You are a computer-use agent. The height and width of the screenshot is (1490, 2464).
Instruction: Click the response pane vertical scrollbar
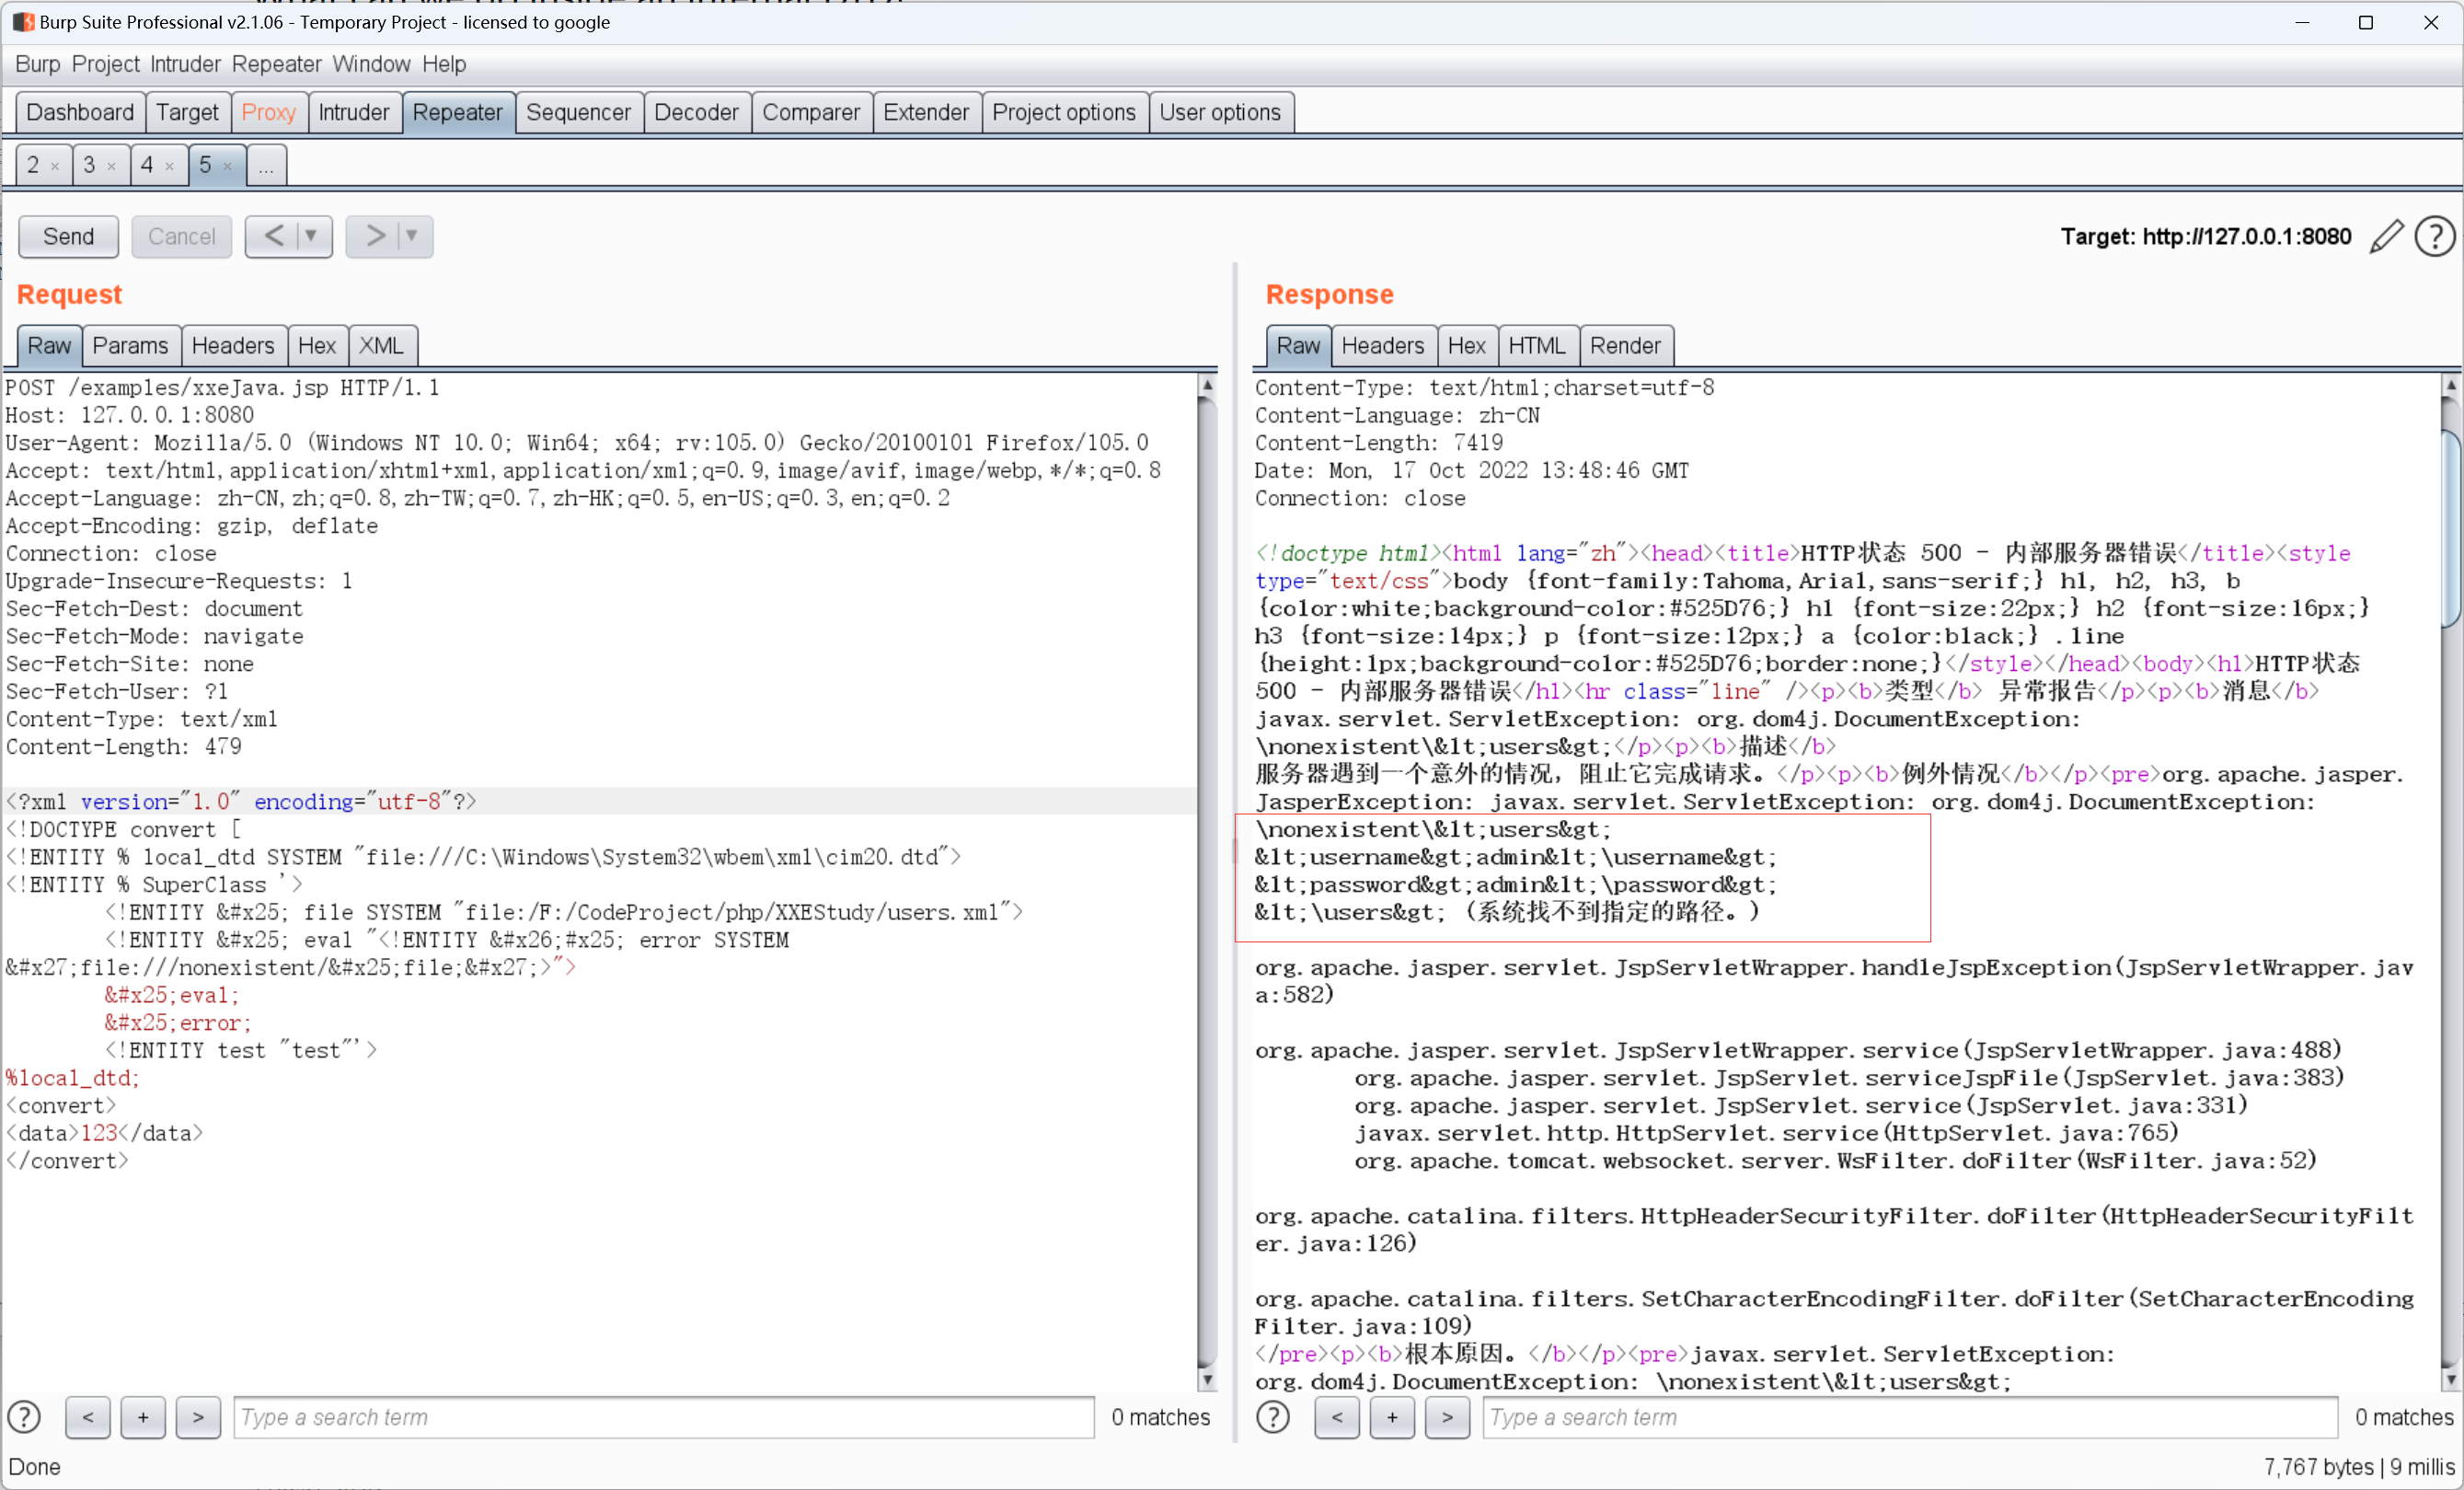(2451, 880)
